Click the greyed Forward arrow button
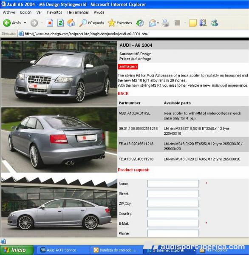This screenshot has height=255, width=249. (34, 23)
